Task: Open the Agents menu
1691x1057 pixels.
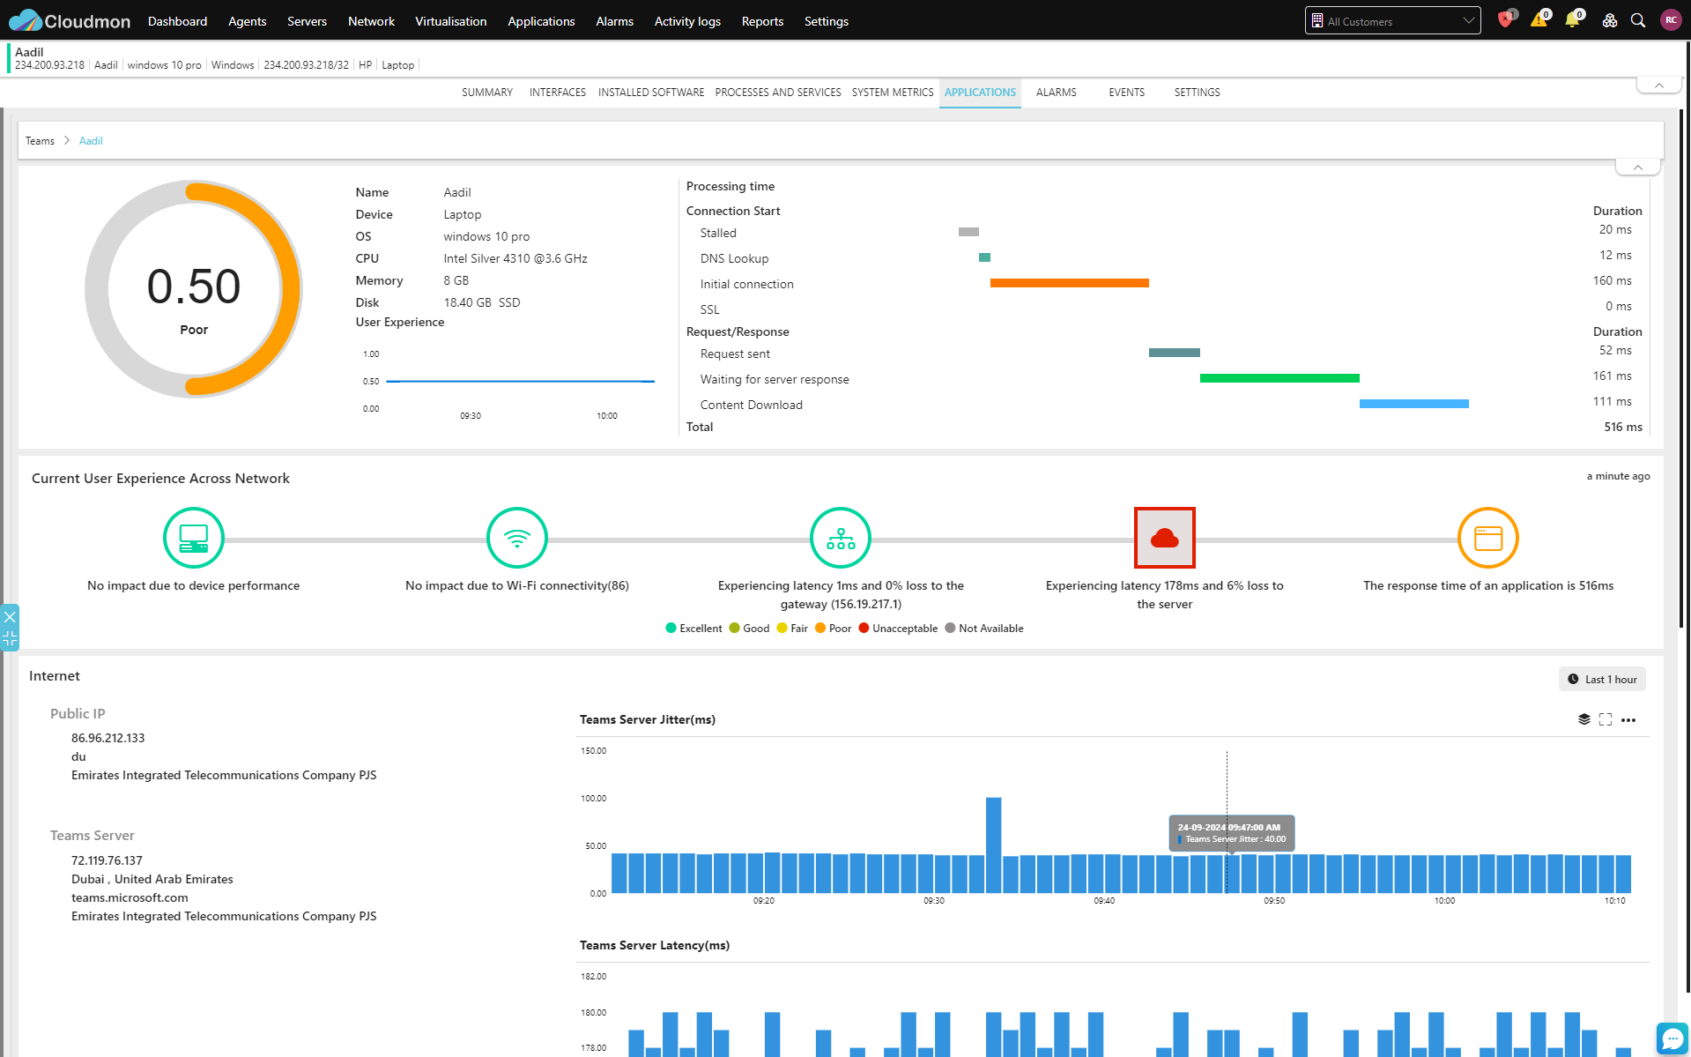Action: tap(247, 21)
